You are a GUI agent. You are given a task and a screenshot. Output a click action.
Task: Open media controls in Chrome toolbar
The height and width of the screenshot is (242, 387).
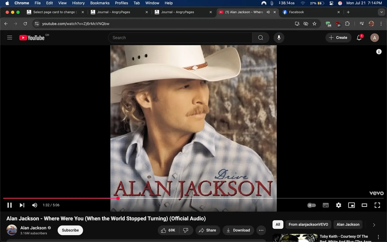pos(362,24)
